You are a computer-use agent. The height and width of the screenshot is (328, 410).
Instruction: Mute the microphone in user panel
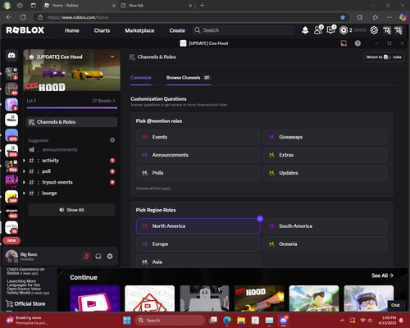point(87,257)
